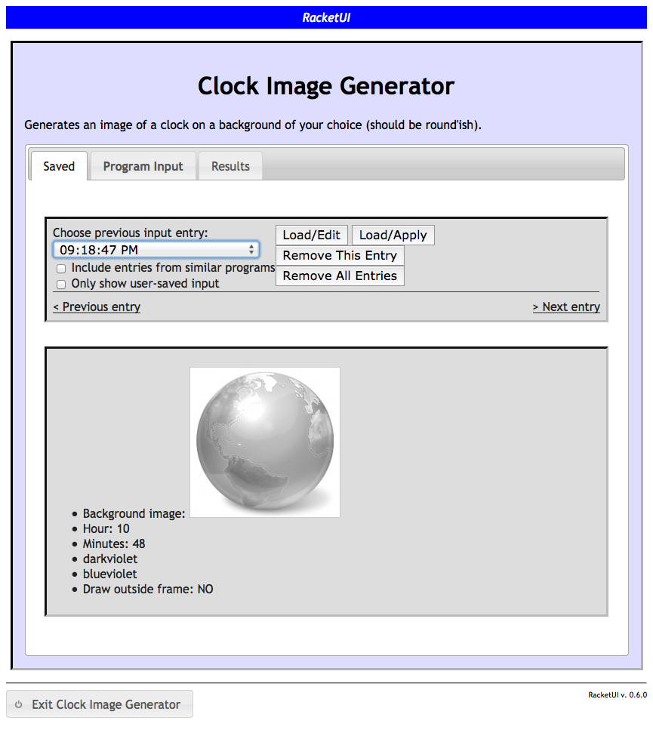Click the RacketUI v. 0.6.0 version label
Image resolution: width=653 pixels, height=739 pixels.
pyautogui.click(x=617, y=695)
